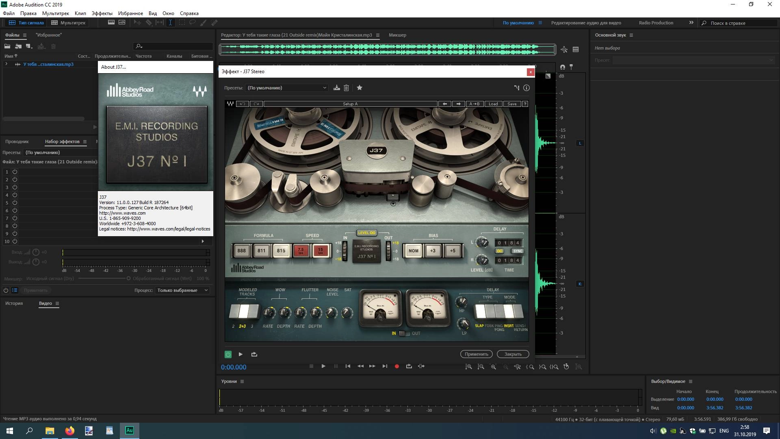Toggle power for effects rack slot 10
The image size is (780, 439).
coord(15,241)
